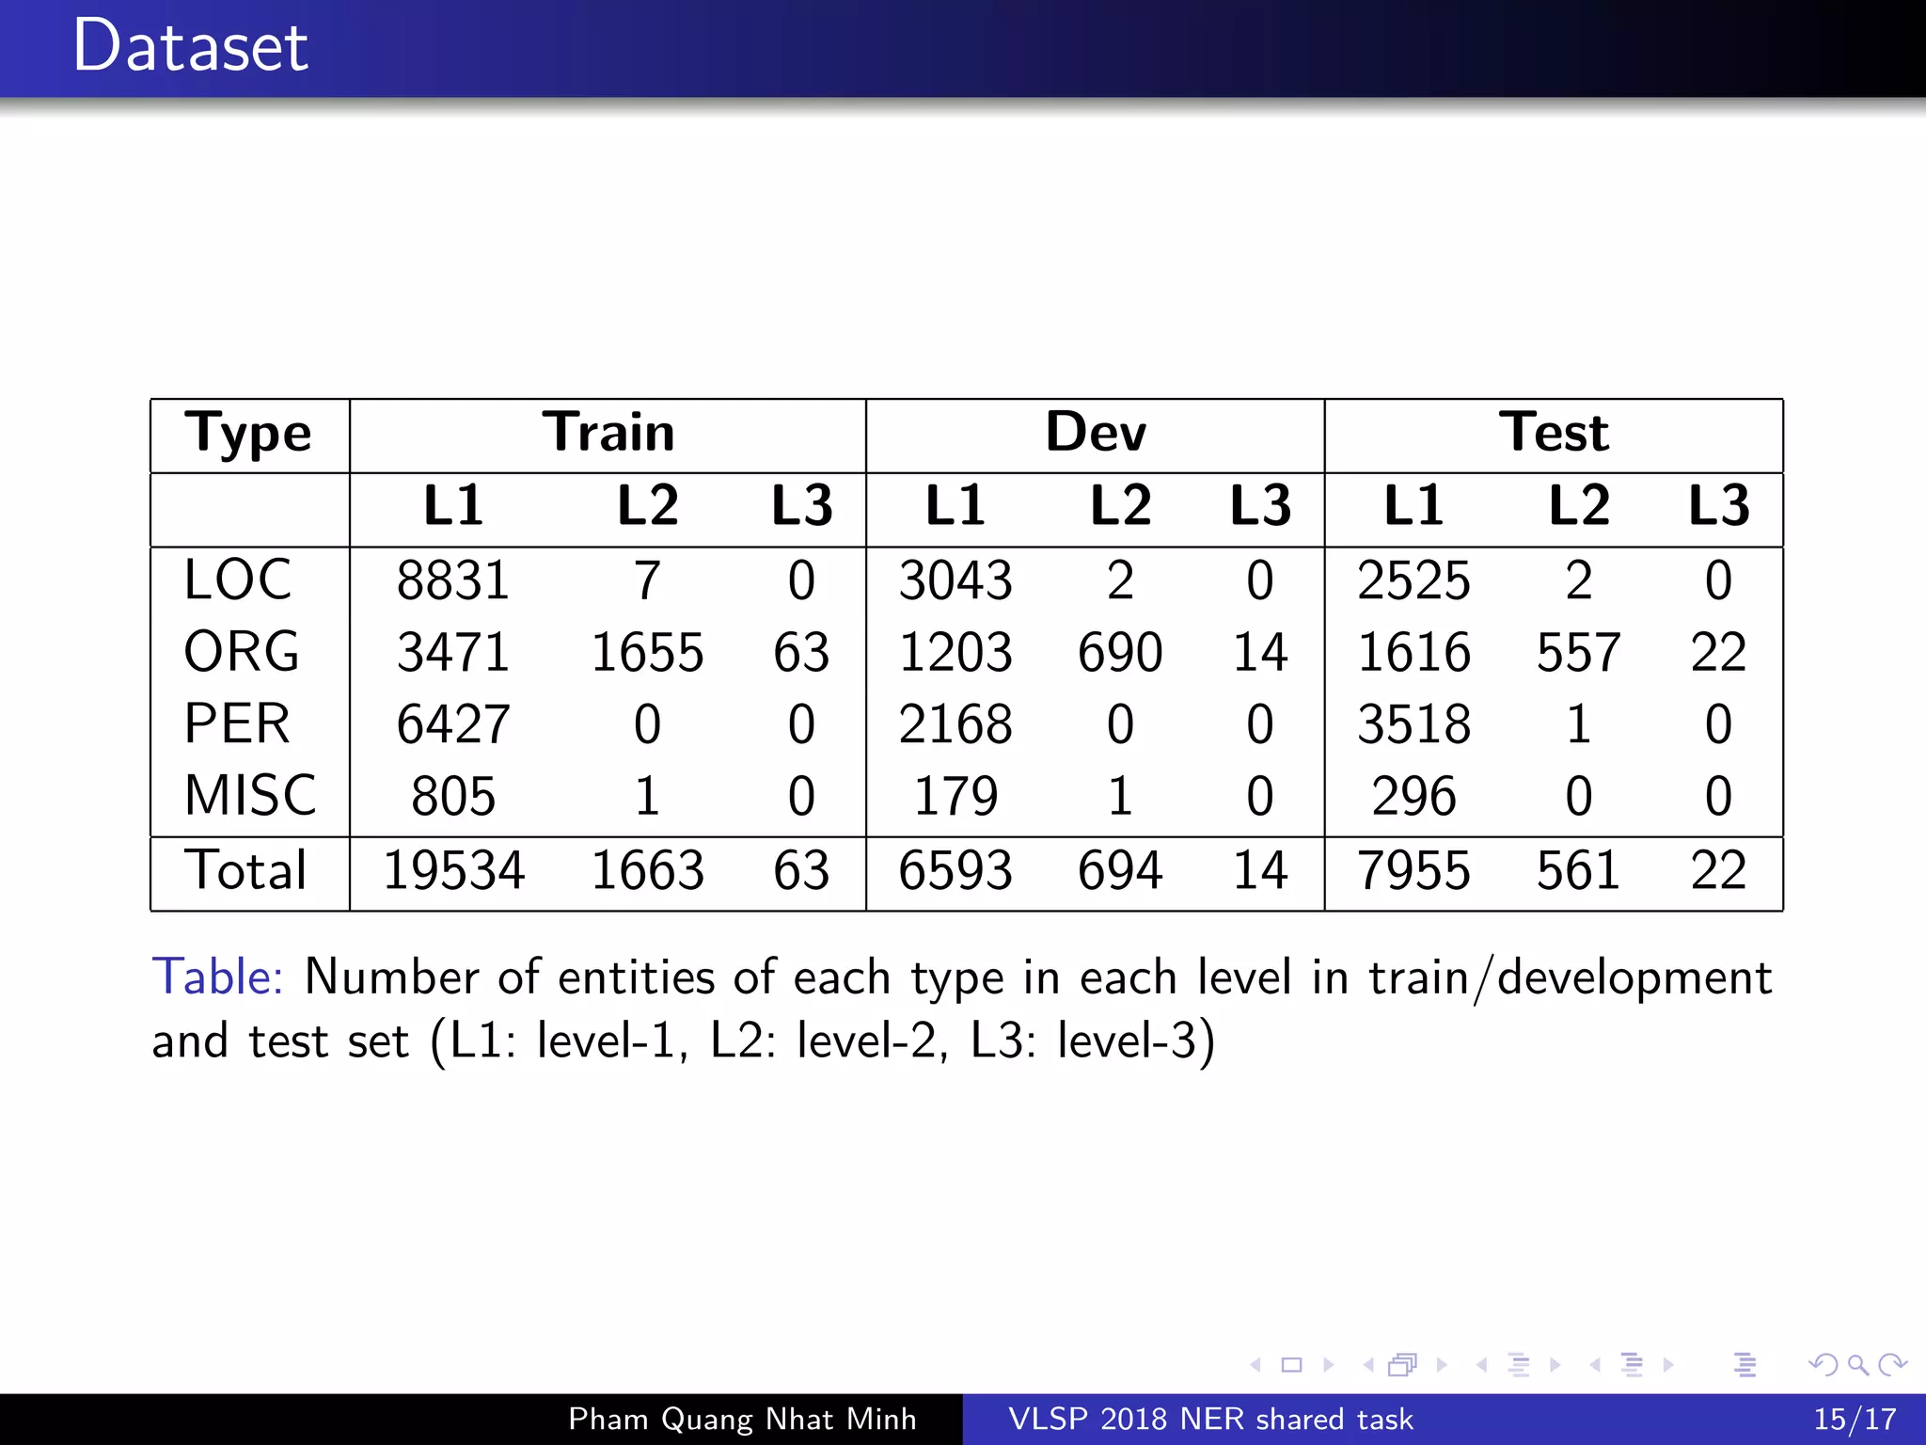The image size is (1926, 1445).
Task: Click the value 2525 in the table
Action: tap(1413, 580)
